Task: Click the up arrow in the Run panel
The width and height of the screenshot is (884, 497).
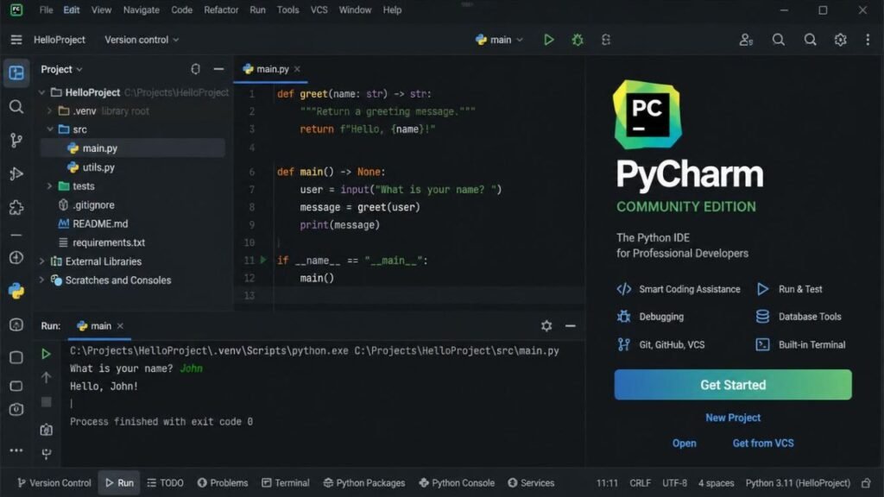Action: [x=47, y=378]
